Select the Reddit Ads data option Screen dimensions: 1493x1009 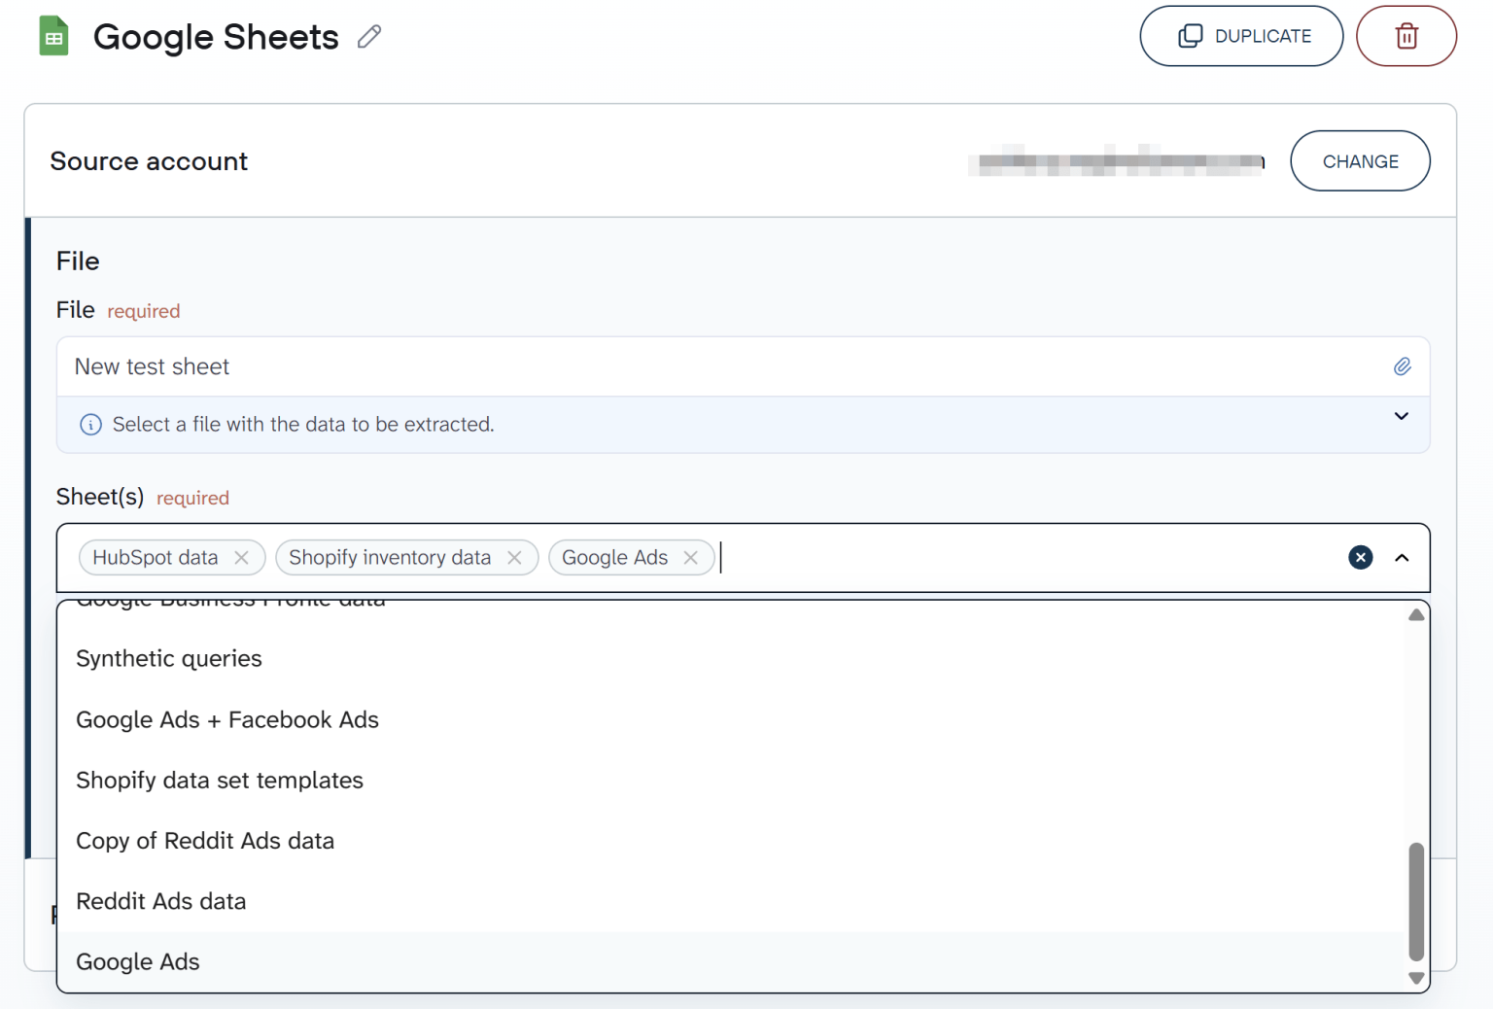tap(731, 902)
